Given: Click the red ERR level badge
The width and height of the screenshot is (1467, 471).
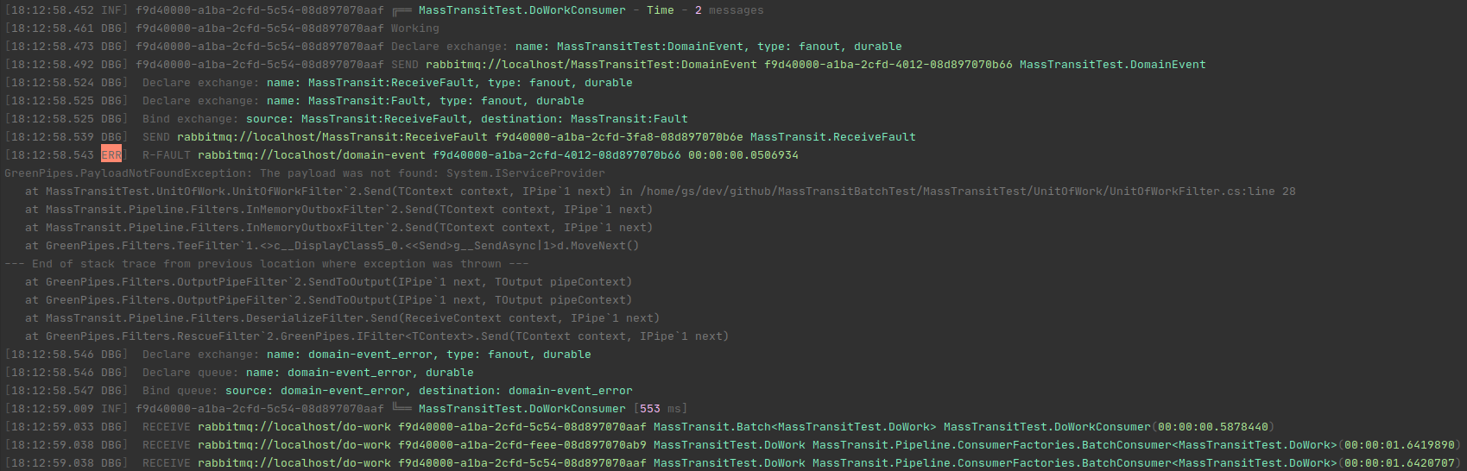Looking at the screenshot, I should (111, 155).
